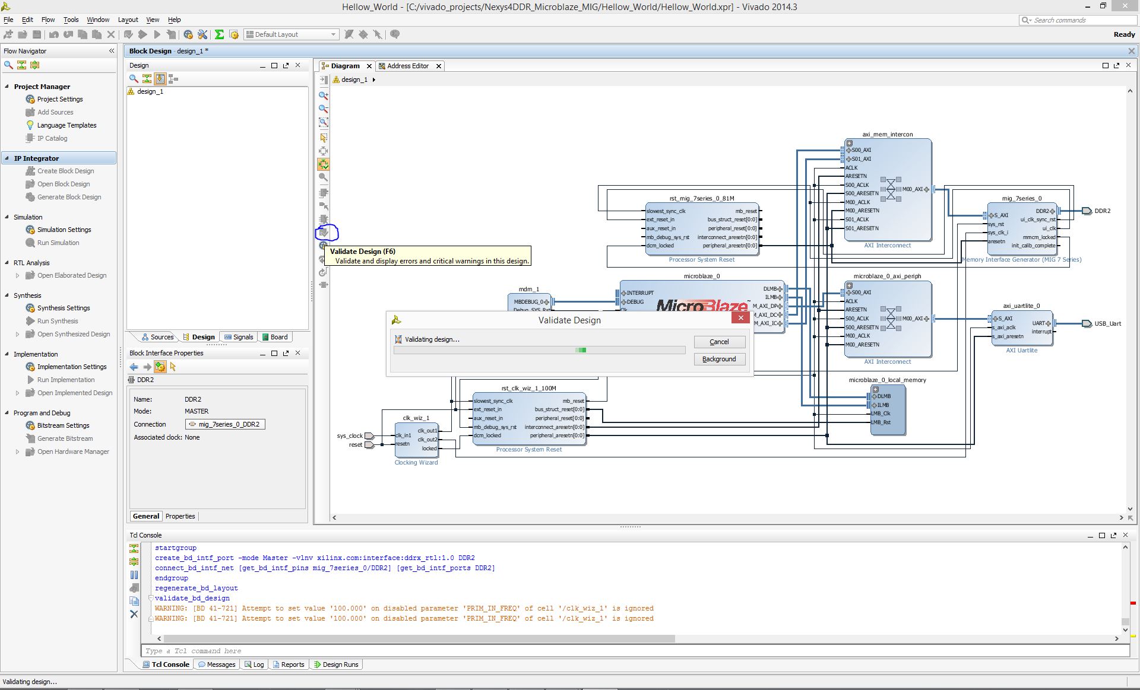The width and height of the screenshot is (1140, 690).
Task: Collapse the Flow Navigator with double chevron
Action: (x=112, y=51)
